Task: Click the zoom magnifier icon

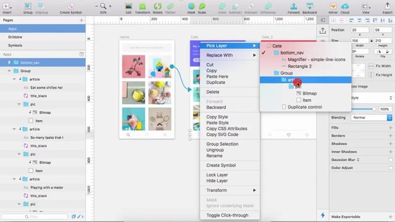Action: [103, 6]
